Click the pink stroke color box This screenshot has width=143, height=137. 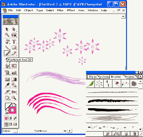coord(12,110)
